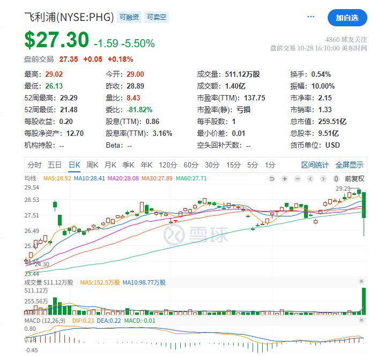The image size is (377, 356).
Task: Click the tall green latest volume bar
Action: (x=364, y=302)
